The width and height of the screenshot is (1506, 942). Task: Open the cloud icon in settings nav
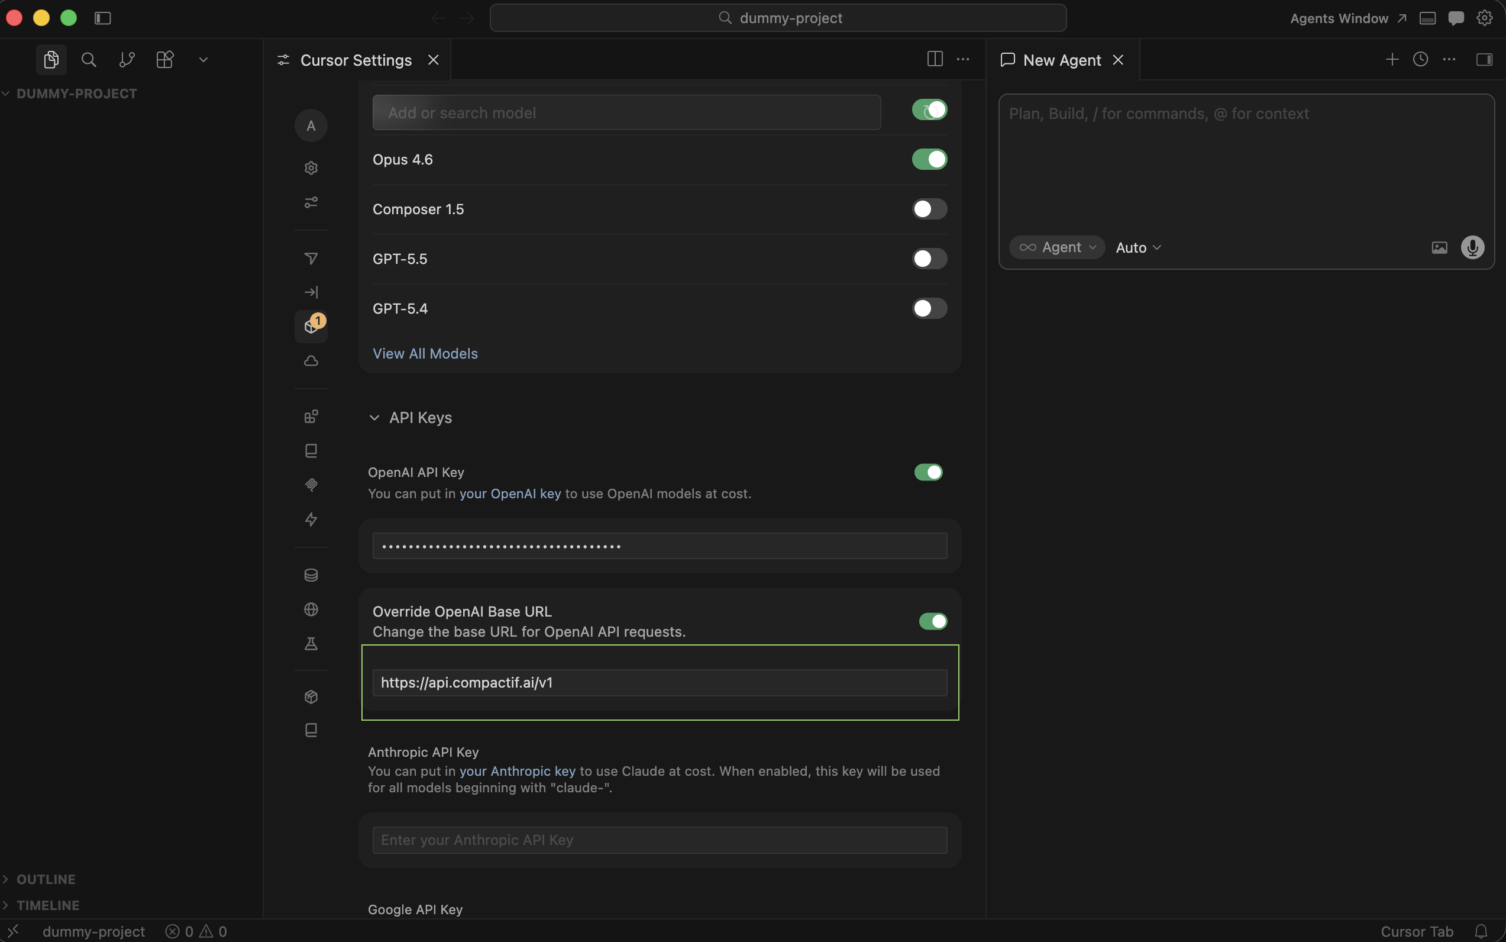(x=311, y=362)
